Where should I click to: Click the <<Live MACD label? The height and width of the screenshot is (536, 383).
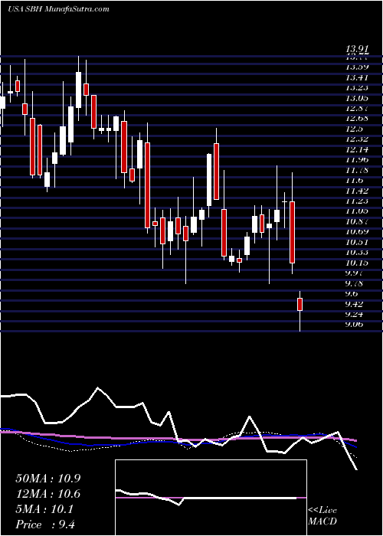click(x=322, y=516)
